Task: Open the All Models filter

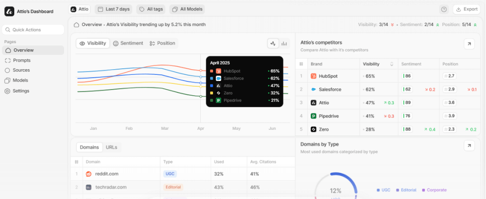Action: click(187, 9)
